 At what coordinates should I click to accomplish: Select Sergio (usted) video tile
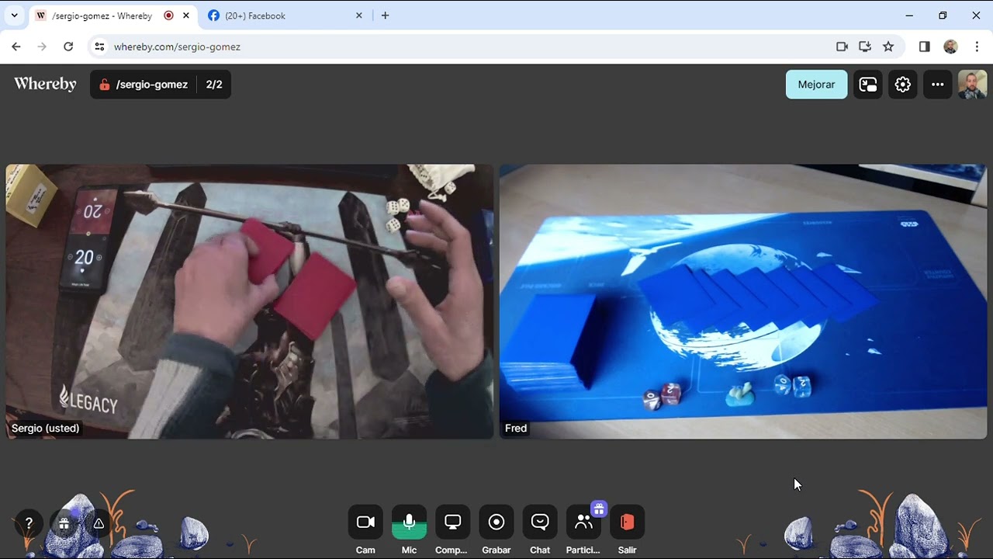click(250, 301)
